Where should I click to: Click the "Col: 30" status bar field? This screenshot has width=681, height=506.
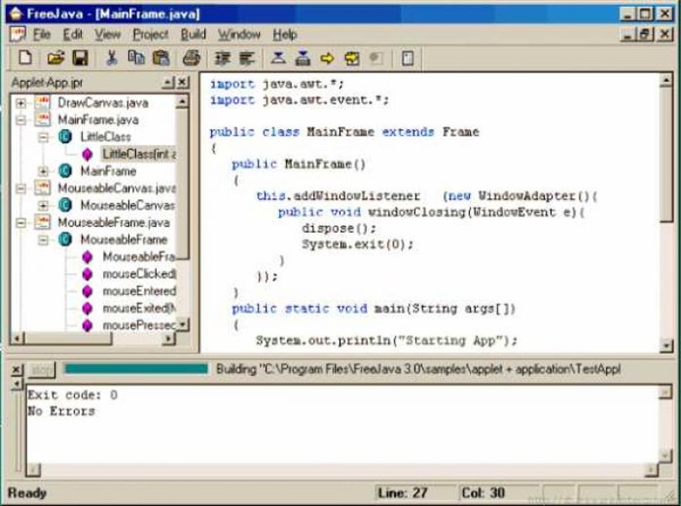[x=483, y=493]
